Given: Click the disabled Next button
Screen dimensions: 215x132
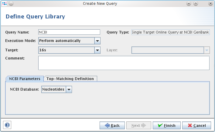Looking at the screenshot, I should 138,125.
